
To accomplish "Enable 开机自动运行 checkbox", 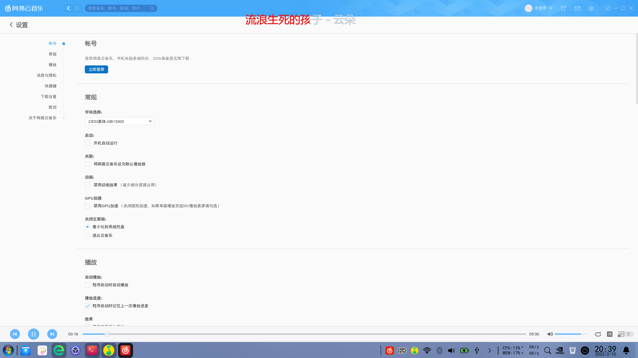I will (87, 143).
